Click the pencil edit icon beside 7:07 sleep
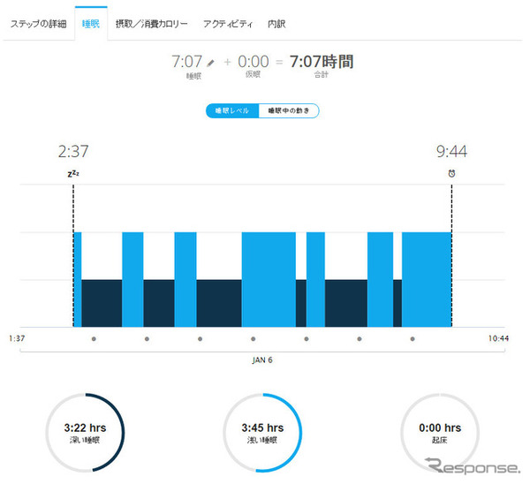This screenshot has height=484, width=530. [x=211, y=63]
